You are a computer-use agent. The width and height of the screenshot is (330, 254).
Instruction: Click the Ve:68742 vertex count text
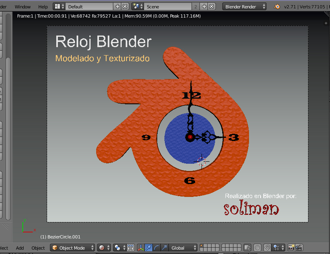[x=80, y=16]
